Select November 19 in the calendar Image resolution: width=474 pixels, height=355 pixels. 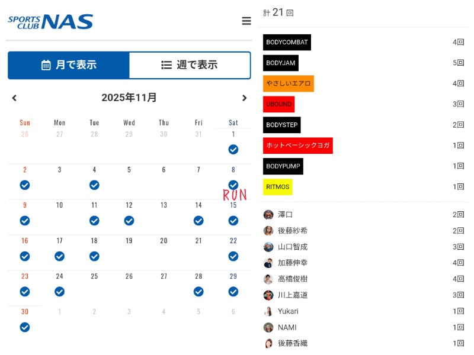129,241
